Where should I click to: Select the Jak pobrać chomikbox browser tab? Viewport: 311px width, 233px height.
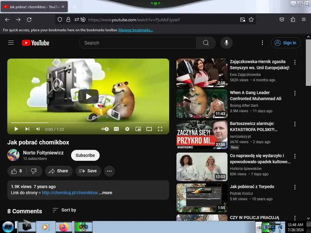point(34,7)
